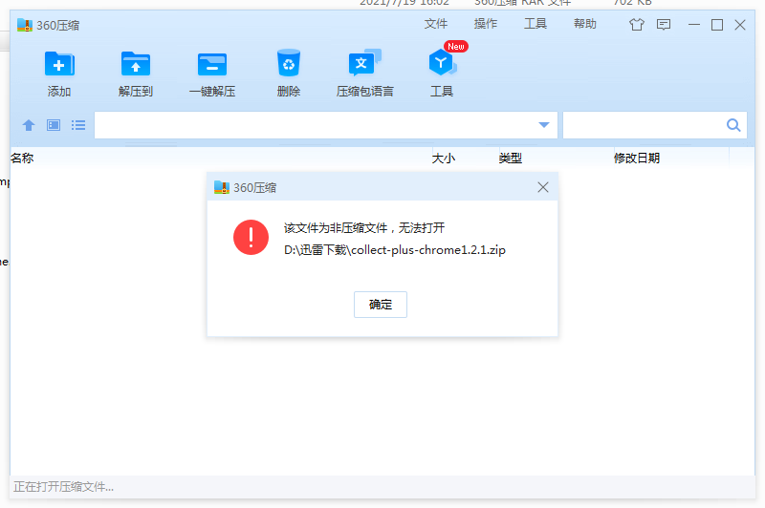Open the skin (shirt) theme icon
The height and width of the screenshot is (508, 765).
point(637,25)
